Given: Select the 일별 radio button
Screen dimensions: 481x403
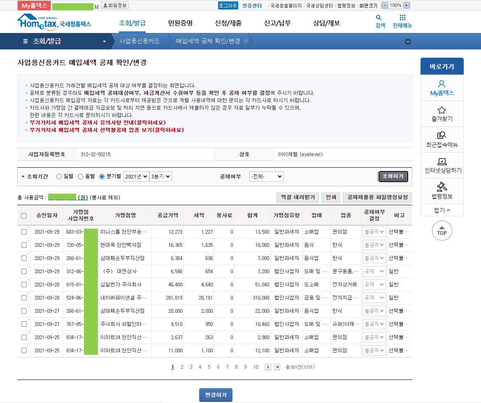Looking at the screenshot, I should (59, 176).
